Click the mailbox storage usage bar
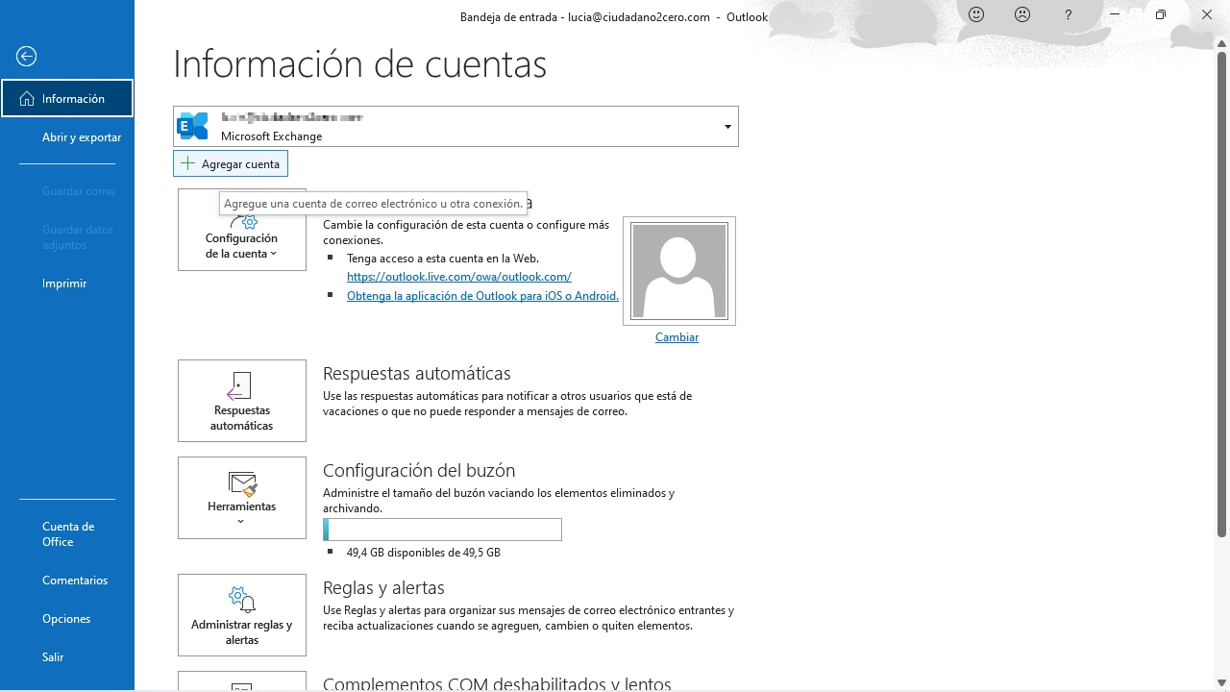1230x692 pixels. click(442, 530)
